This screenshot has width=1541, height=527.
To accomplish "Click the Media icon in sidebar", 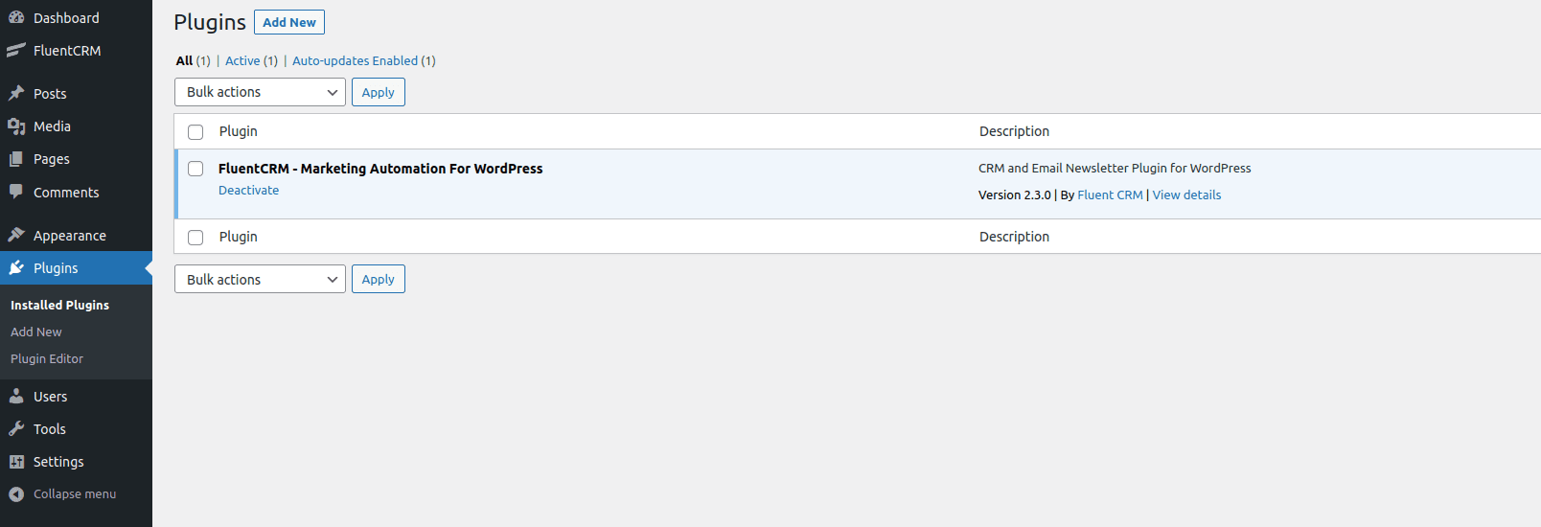I will point(16,126).
